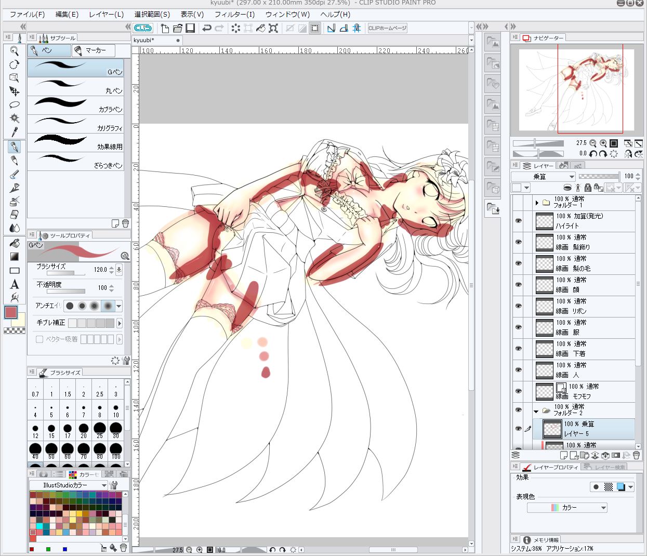
Task: Select the Lasso selection tool
Action: click(15, 105)
